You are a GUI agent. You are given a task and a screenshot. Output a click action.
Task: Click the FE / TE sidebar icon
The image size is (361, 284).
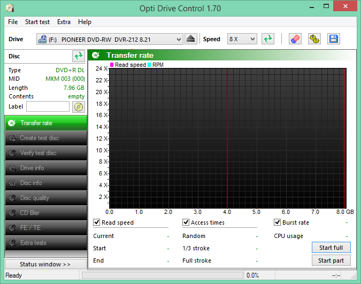pyautogui.click(x=12, y=228)
